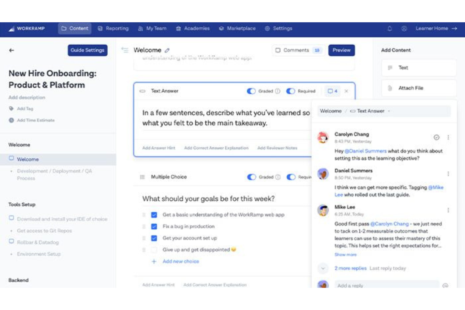The image size is (465, 310).
Task: Uncheck 'Get your account set up'
Action: click(154, 238)
